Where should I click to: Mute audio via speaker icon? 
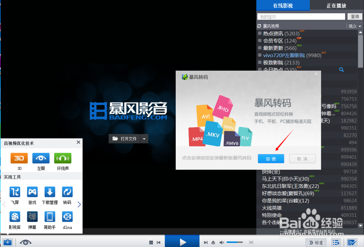coord(222,243)
